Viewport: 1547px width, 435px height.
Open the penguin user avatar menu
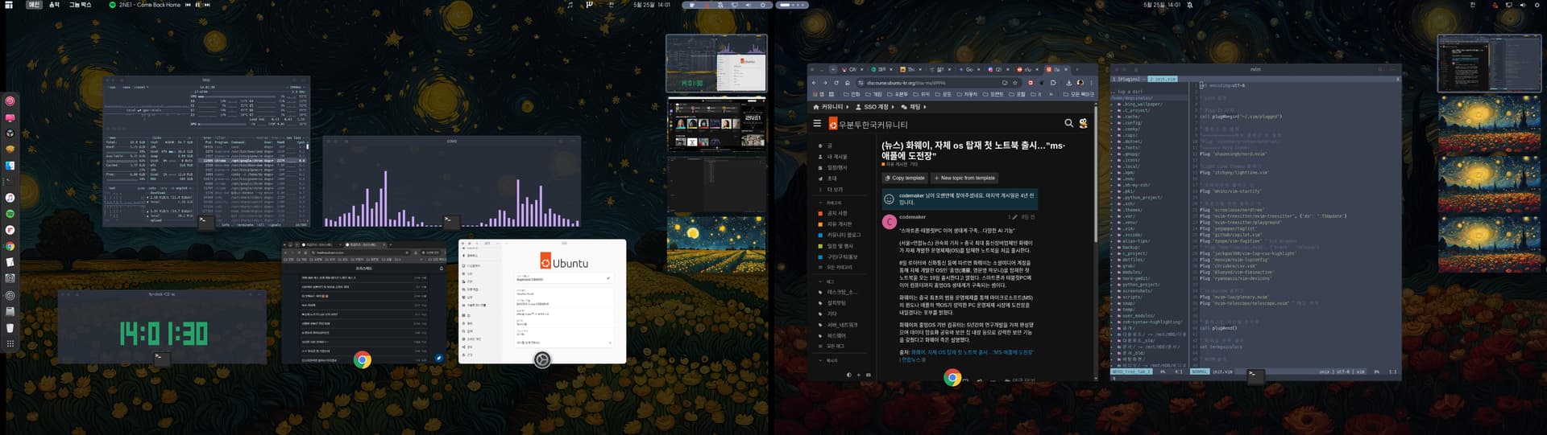pos(1083,124)
